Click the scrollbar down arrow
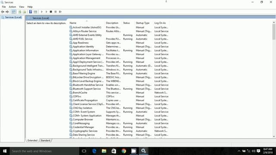 274,136
